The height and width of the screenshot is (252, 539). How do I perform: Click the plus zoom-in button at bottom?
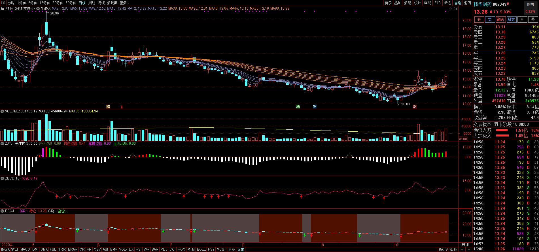[x=462, y=249]
